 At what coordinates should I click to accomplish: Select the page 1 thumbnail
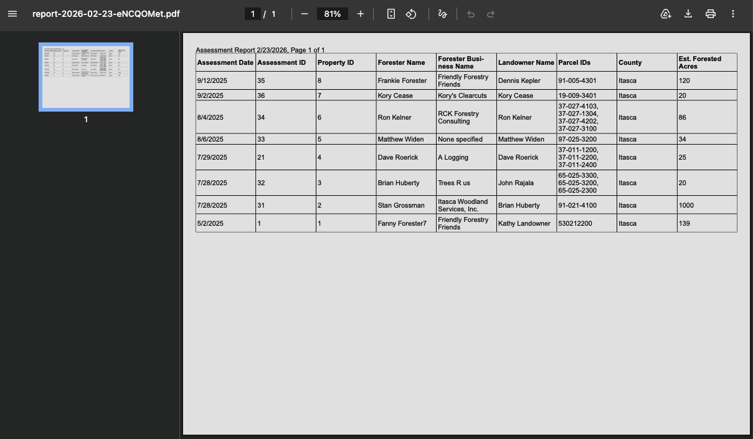click(86, 77)
